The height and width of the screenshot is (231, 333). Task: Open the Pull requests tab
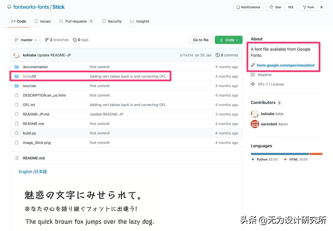pos(76,21)
